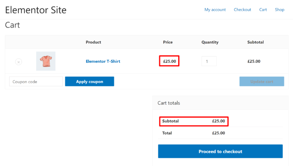Viewport: 293px width, 166px height.
Task: Open the Cart navigation link
Action: 263,10
